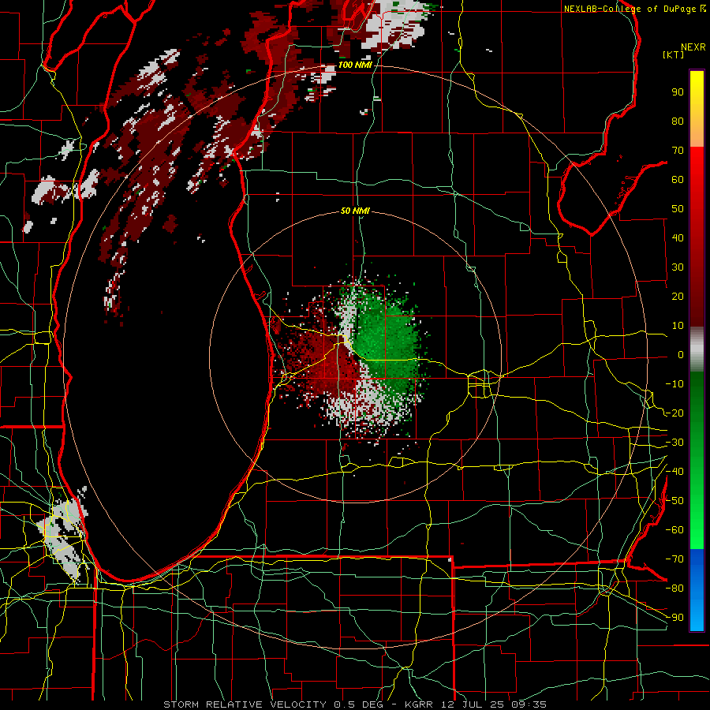
Task: Click the 70 value on the velocity scale
Action: click(678, 151)
